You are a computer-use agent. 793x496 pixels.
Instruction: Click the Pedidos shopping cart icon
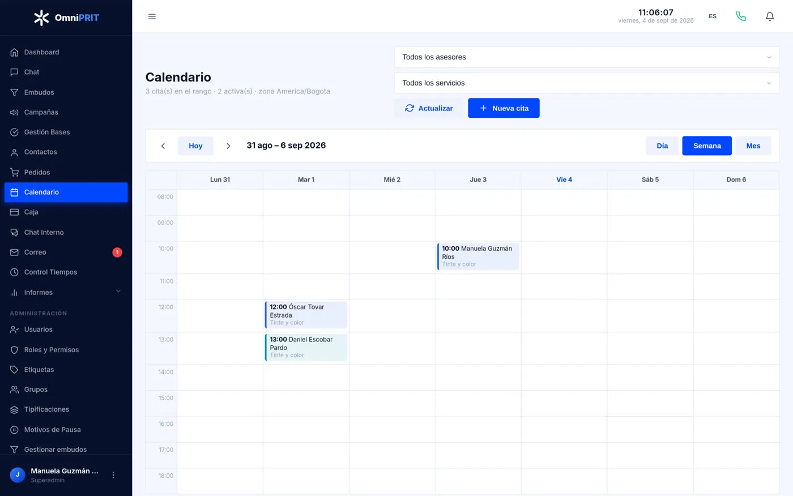tap(15, 172)
